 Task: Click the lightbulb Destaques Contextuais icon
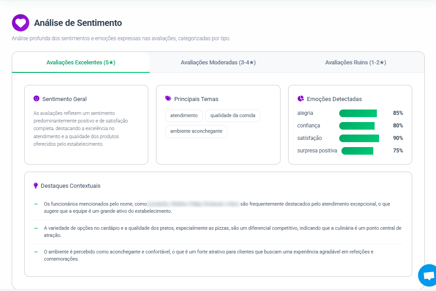tap(36, 186)
